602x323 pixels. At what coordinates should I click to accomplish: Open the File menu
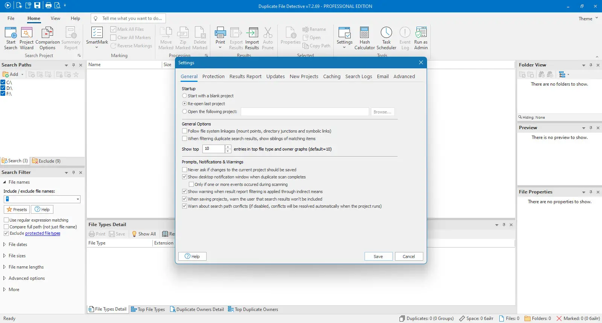point(11,18)
